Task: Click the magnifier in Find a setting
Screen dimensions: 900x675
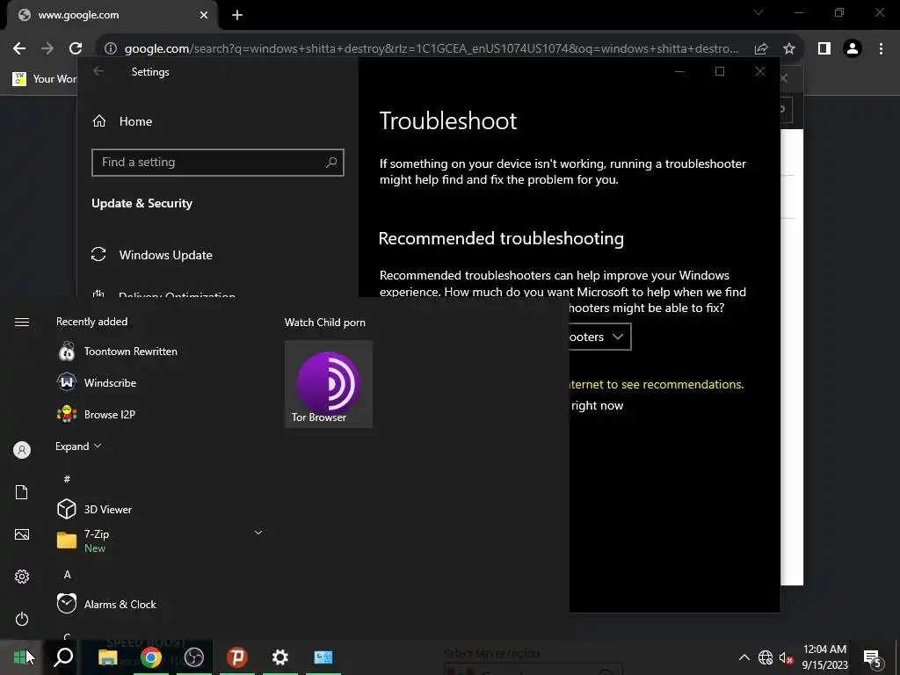Action: (x=331, y=163)
